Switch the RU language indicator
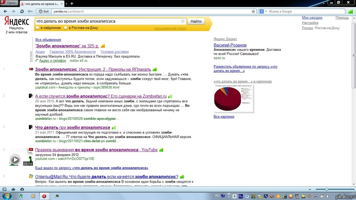356x200 pixels. pos(217,196)
